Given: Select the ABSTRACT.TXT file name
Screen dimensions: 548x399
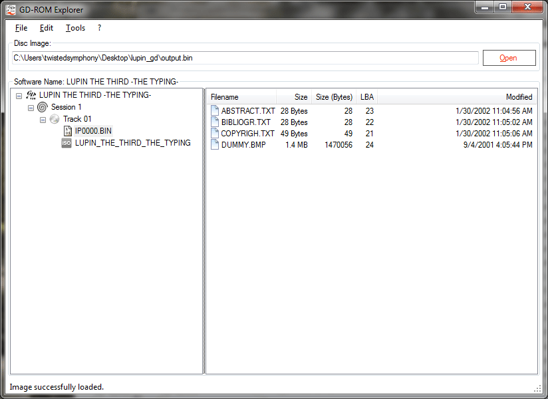Looking at the screenshot, I should point(248,111).
